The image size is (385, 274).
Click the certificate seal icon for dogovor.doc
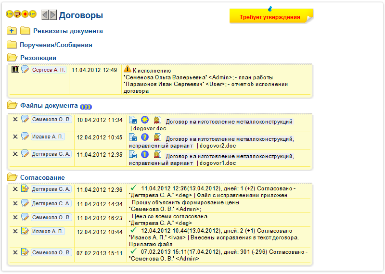157,120
